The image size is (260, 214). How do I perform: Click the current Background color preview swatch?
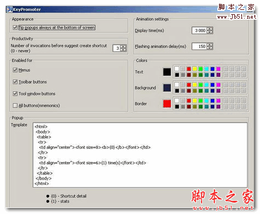pyautogui.click(x=167, y=88)
